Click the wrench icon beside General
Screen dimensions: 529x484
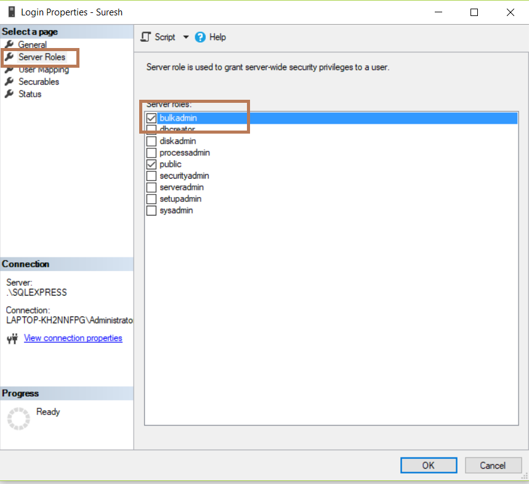point(10,44)
